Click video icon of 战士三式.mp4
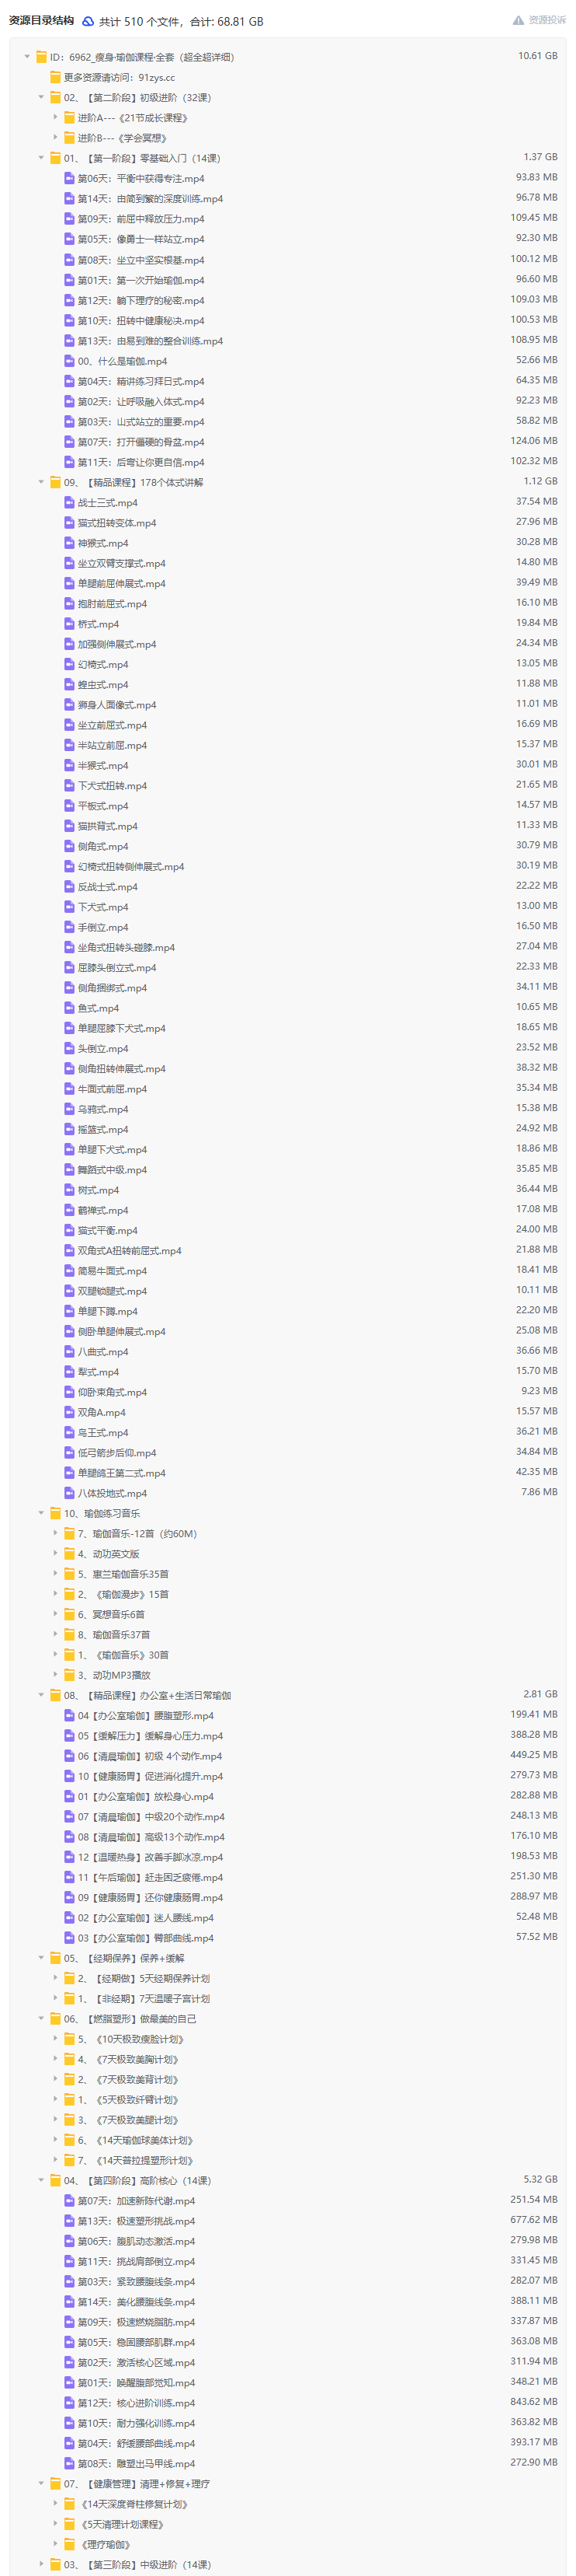Screen dimensions: 576x2576 (x=69, y=503)
